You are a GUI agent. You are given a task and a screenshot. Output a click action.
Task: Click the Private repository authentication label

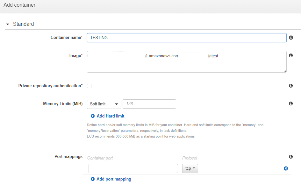pos(50,86)
